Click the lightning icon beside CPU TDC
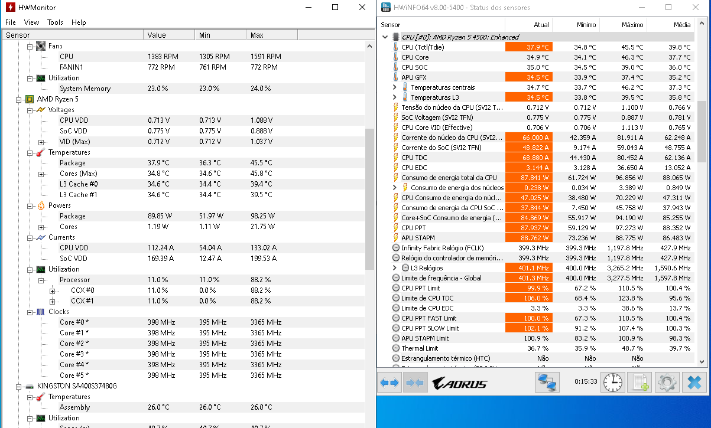 click(x=396, y=158)
